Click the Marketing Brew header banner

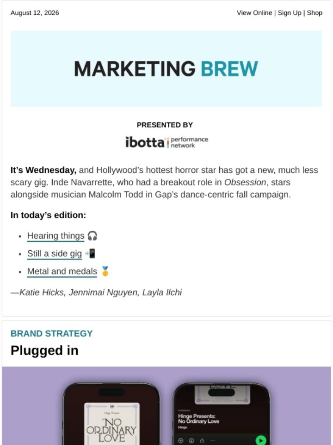tap(166, 69)
